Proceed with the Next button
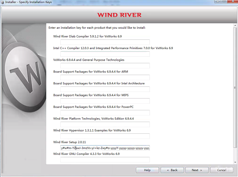238x177 pixels. pos(197,170)
